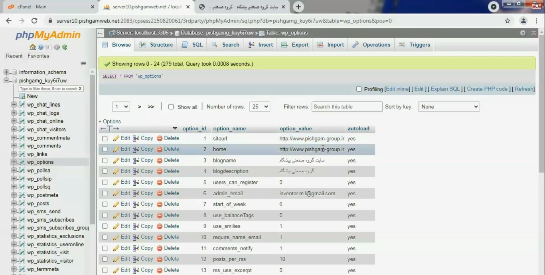Click the Explain SQL link
This screenshot has height=275, width=545.
click(445, 89)
